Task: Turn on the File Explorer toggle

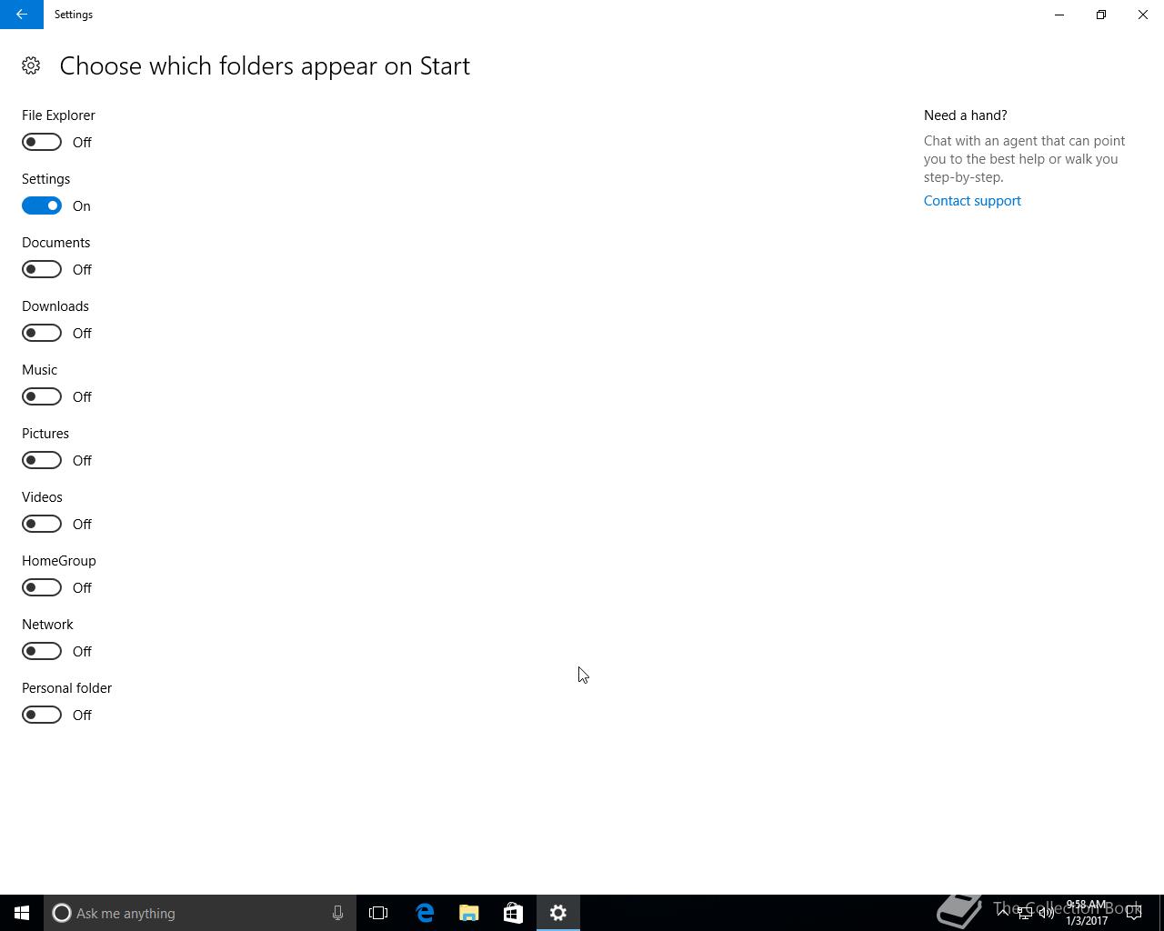Action: (42, 142)
